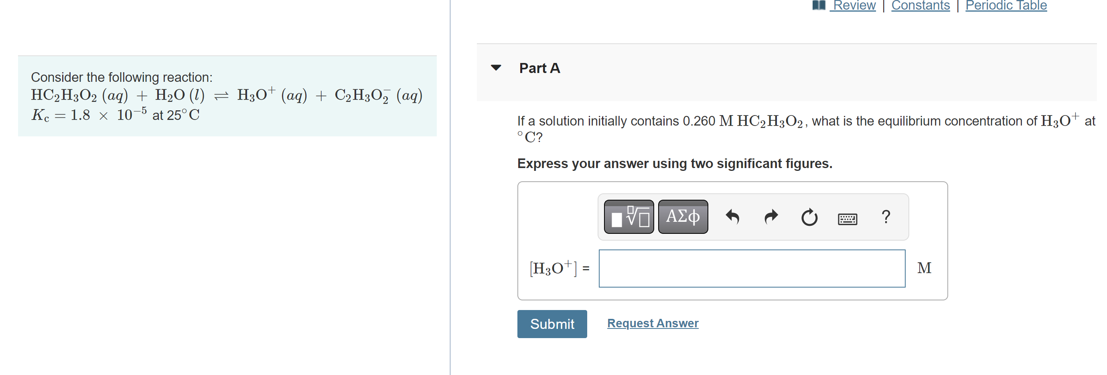The width and height of the screenshot is (1107, 375).
Task: Undo the last answer edit
Action: [732, 217]
